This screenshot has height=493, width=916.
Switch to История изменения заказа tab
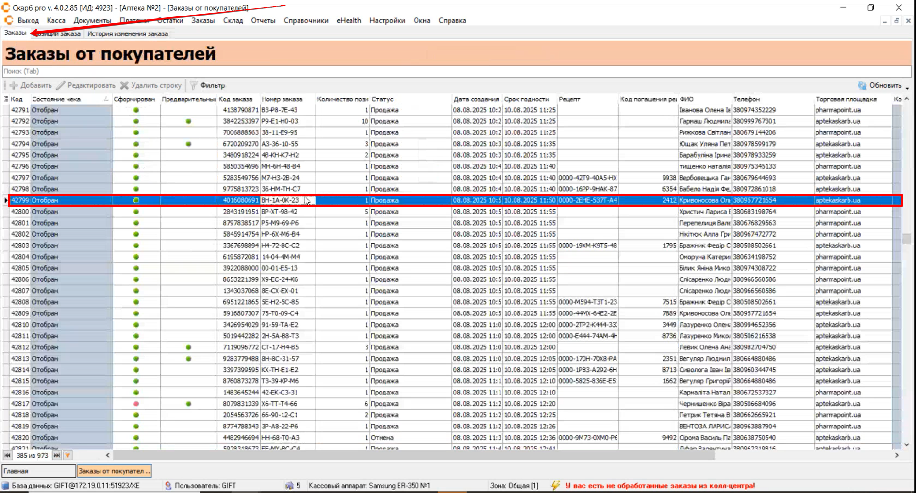coord(127,34)
